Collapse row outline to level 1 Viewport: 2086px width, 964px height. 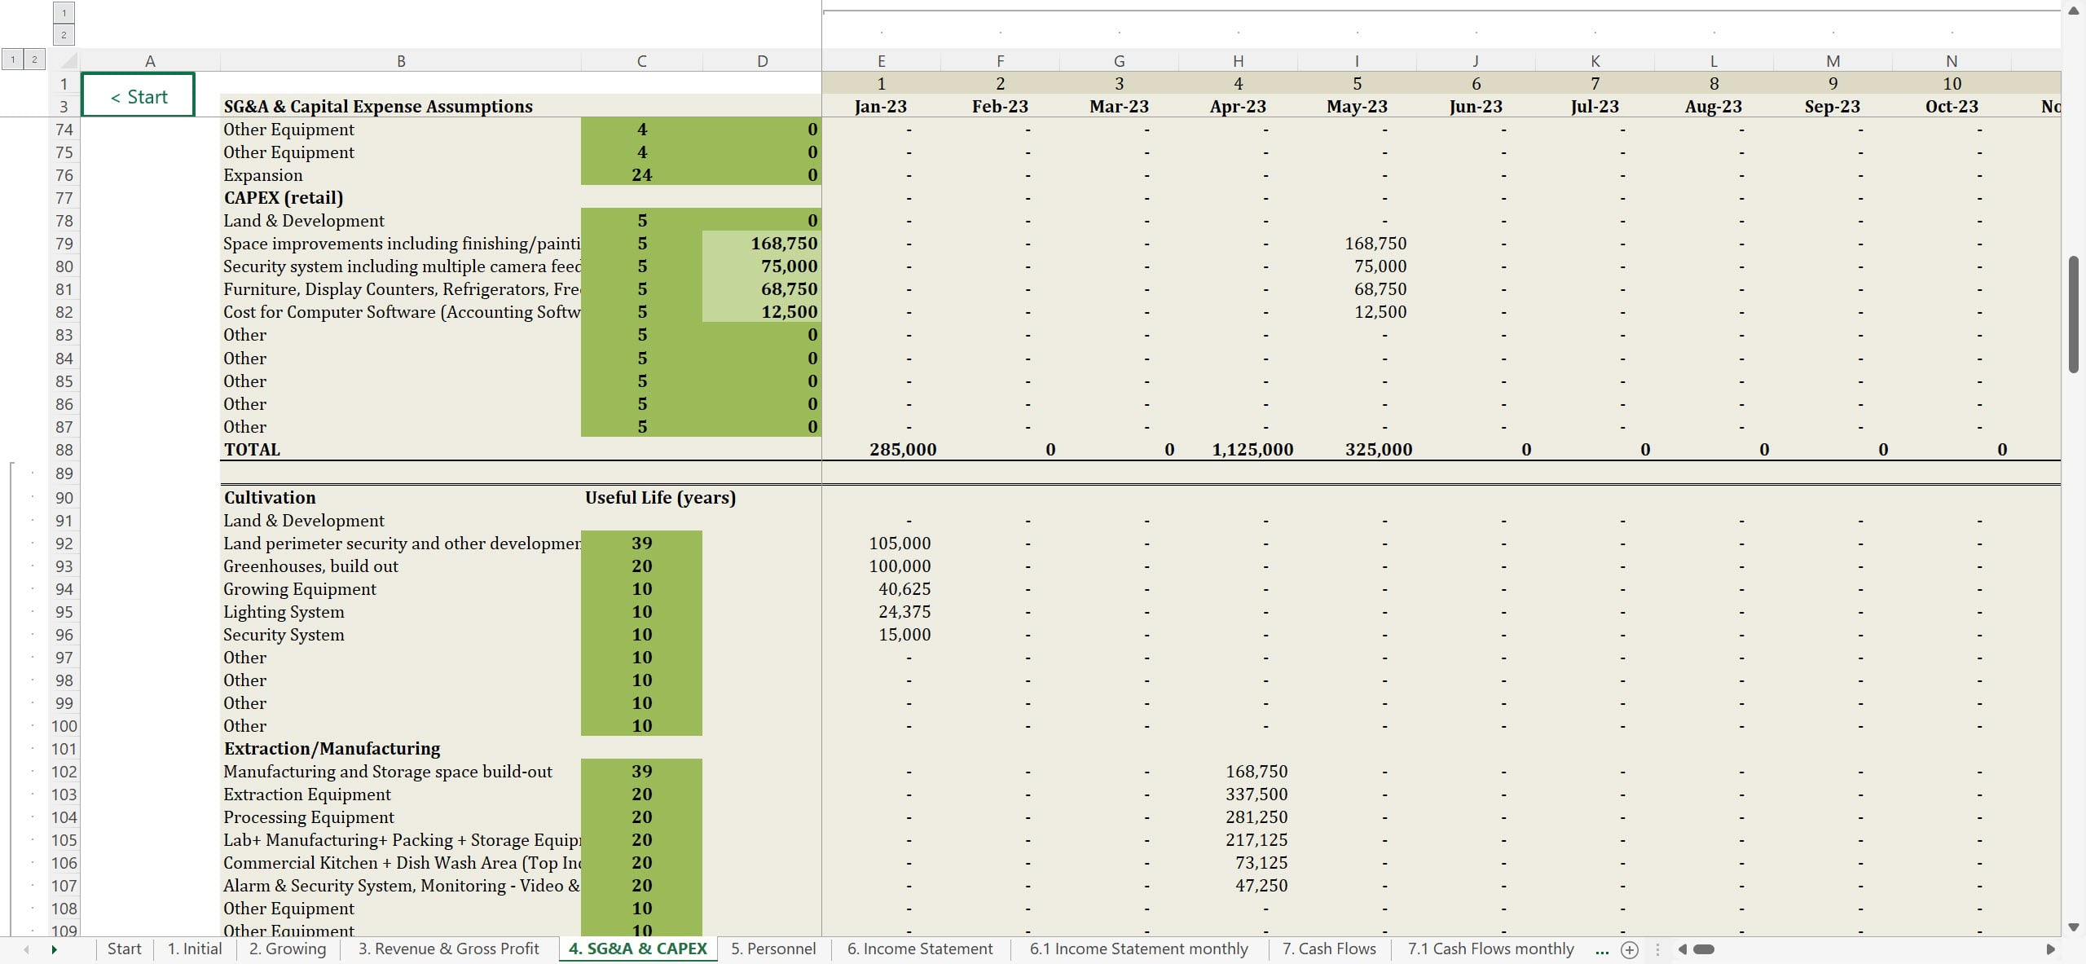coord(12,59)
